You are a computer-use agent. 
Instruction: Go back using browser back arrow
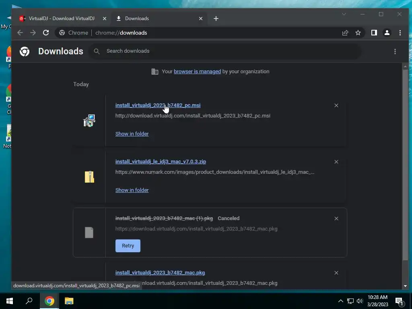tap(20, 33)
